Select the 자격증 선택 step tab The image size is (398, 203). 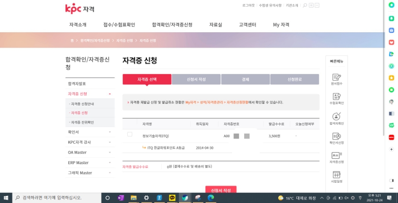(x=147, y=79)
